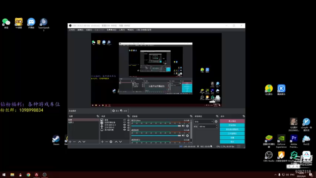316x178 pixels.
Task: Pop out the Scenes dock panel
Action: [x=98, y=116]
